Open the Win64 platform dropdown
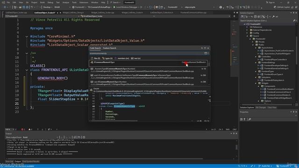This screenshot has height=168, width=299. pos(62,7)
